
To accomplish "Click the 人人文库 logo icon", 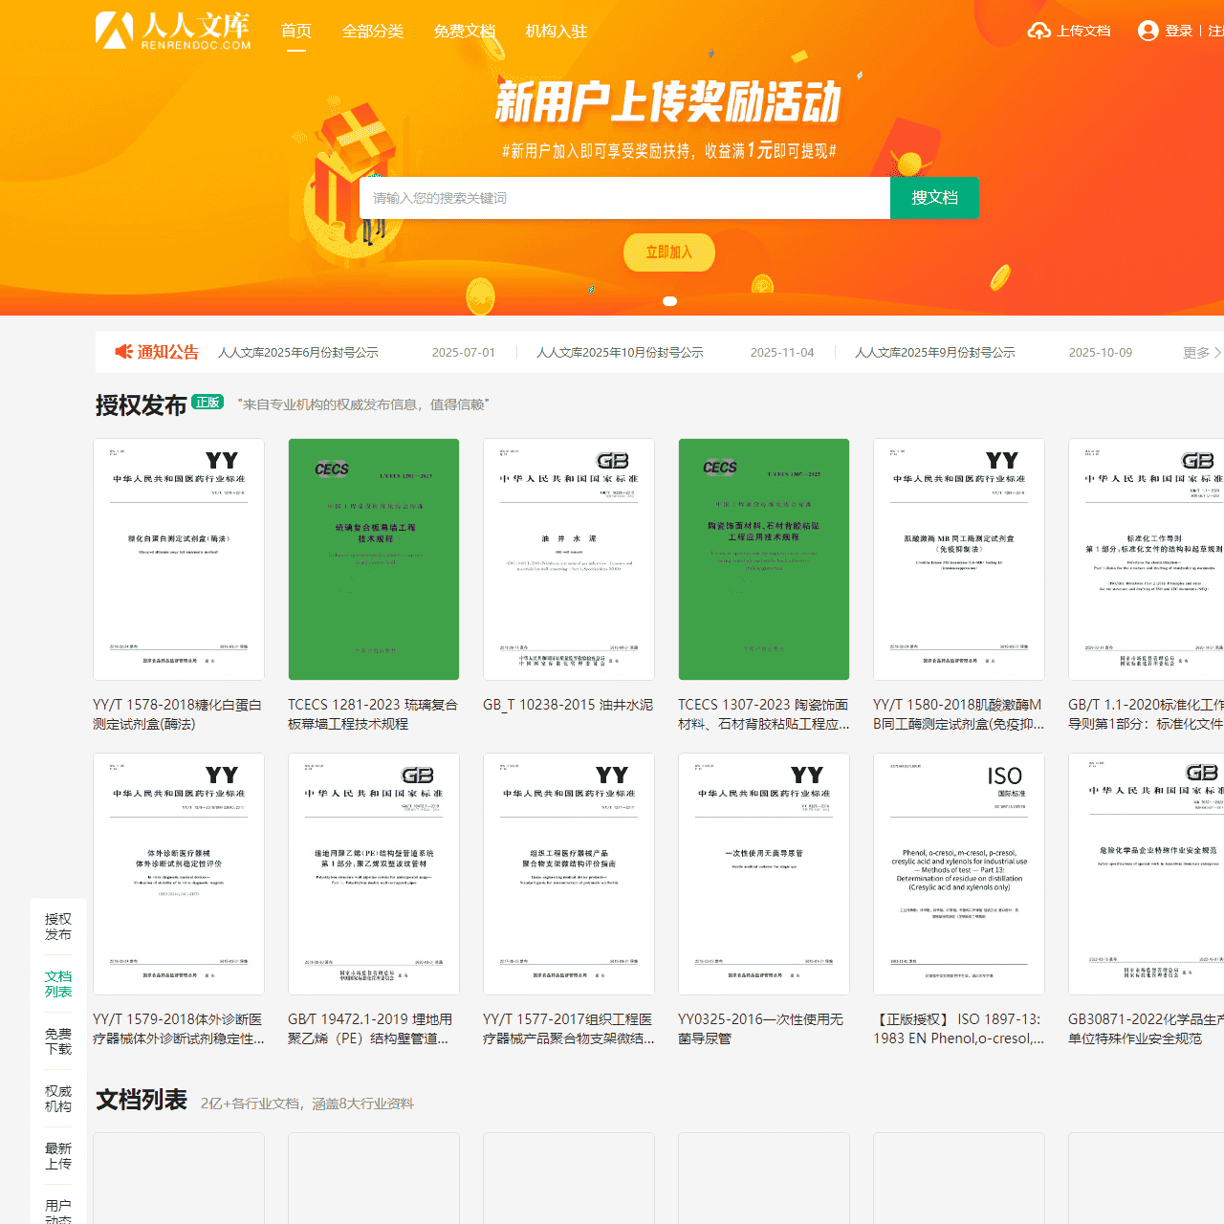I will pos(115,30).
